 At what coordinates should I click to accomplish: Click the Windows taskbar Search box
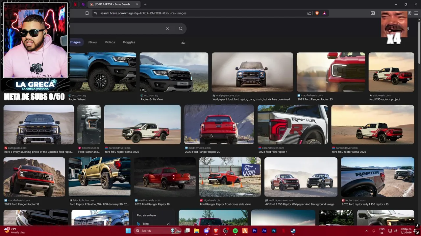pyautogui.click(x=158, y=231)
